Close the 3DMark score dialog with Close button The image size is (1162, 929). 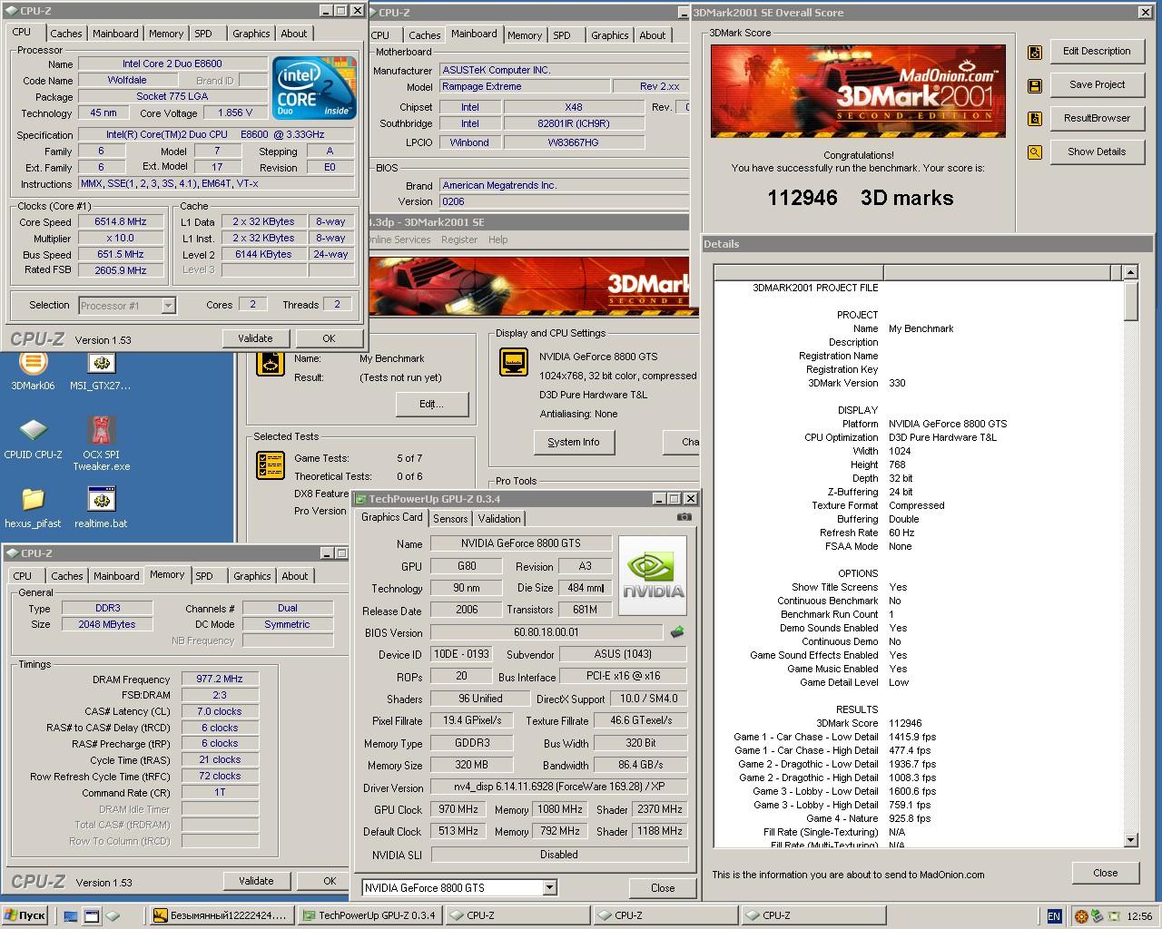coord(1105,873)
